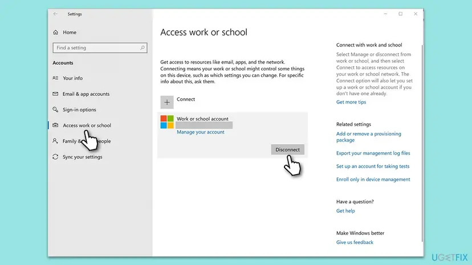Click the Give us feedback link
472x265 pixels.
click(x=355, y=242)
